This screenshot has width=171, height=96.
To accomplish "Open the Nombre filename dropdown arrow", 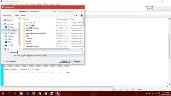I will [x=83, y=53].
